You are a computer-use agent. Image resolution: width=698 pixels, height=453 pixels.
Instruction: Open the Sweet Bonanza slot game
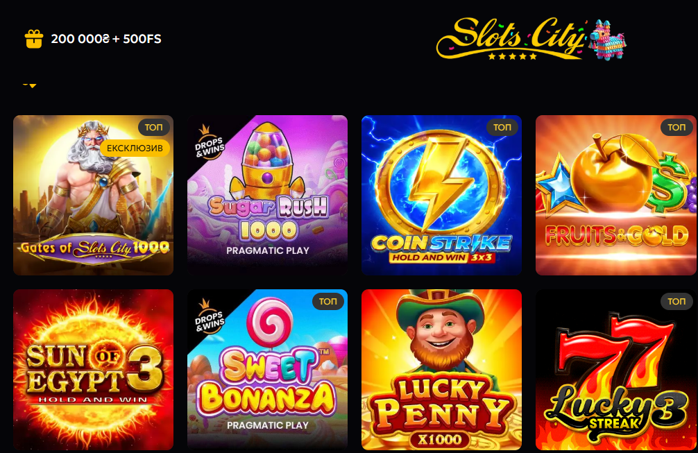coord(268,370)
